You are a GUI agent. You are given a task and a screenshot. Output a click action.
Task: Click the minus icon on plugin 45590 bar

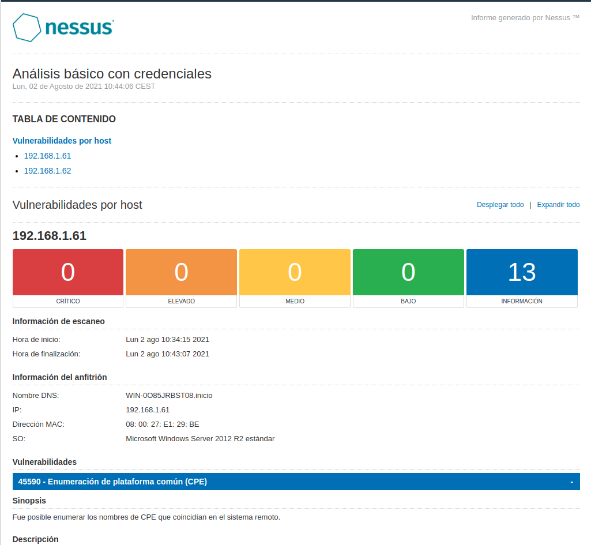pos(572,482)
